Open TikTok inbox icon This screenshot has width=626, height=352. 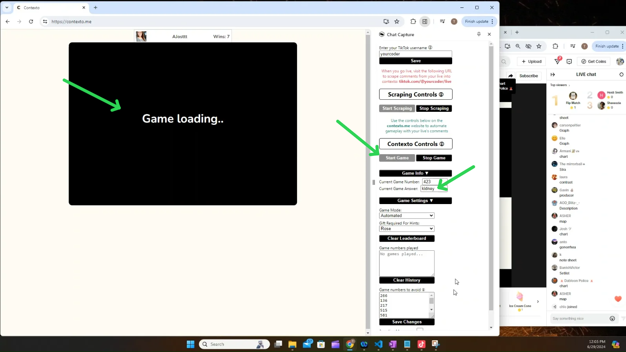pos(569,61)
